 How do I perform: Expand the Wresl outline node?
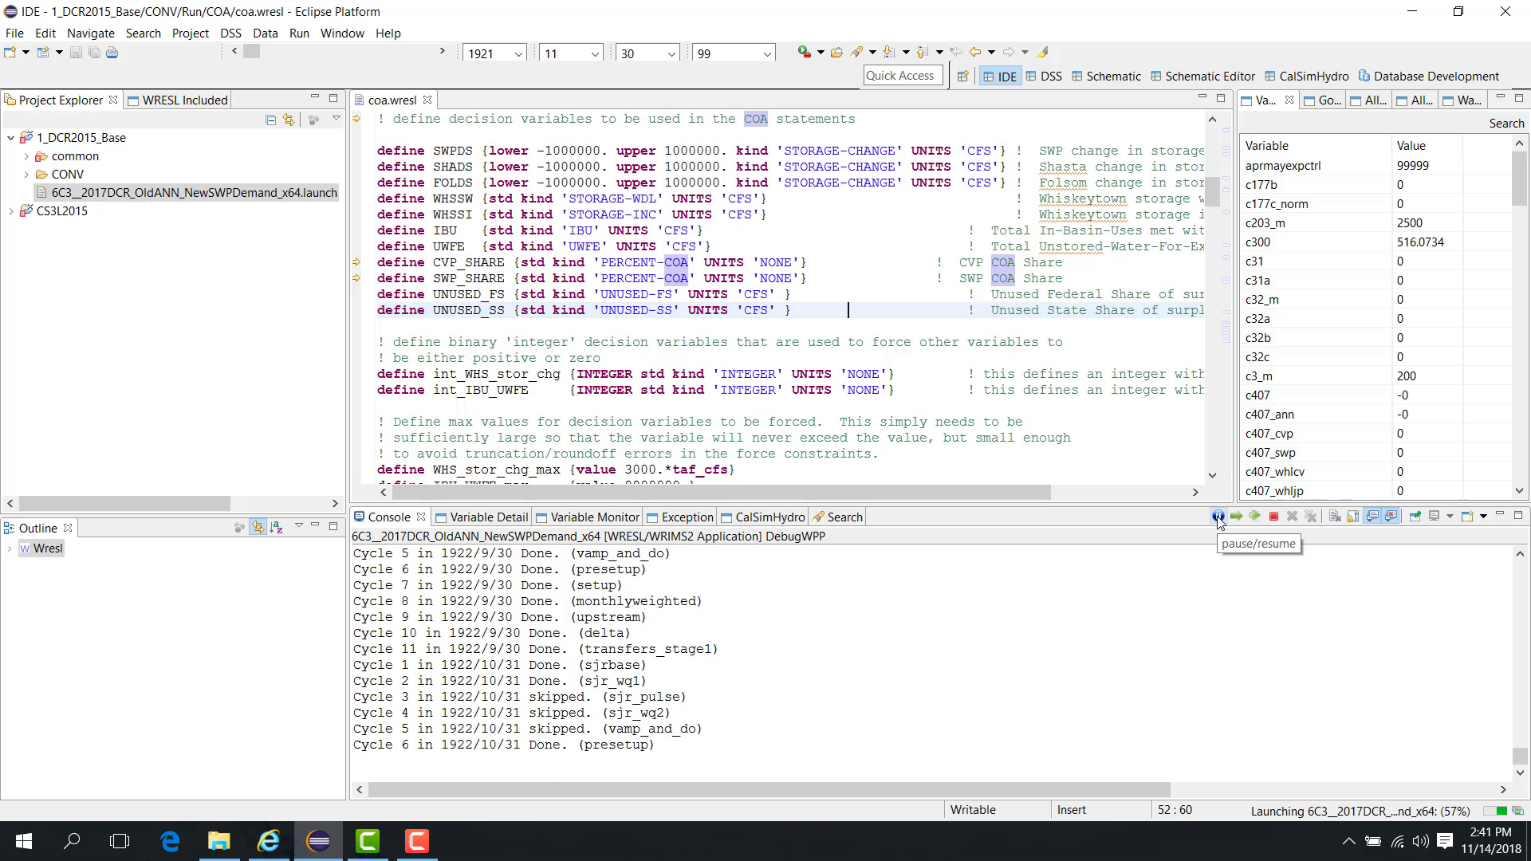pyautogui.click(x=10, y=548)
